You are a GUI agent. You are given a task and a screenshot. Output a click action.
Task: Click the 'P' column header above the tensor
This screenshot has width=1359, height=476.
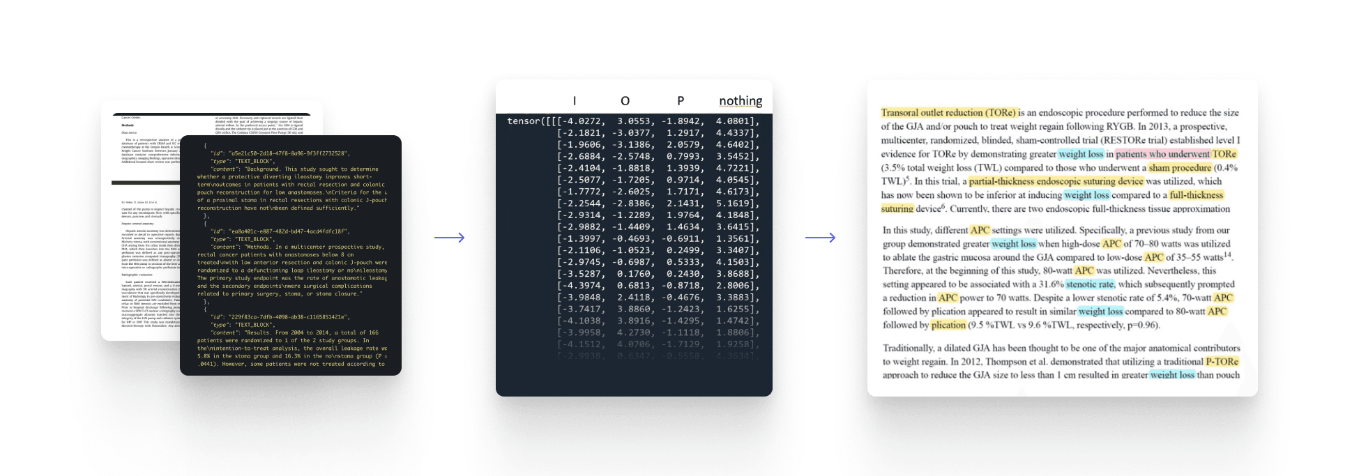[x=681, y=101]
